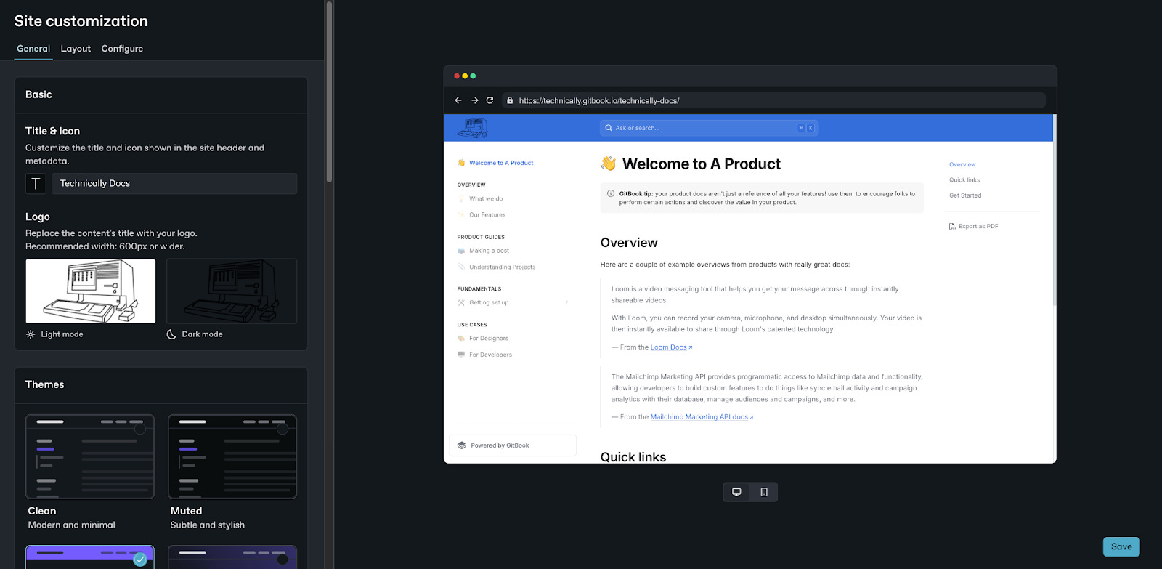Switch preview to mobile view
Image resolution: width=1162 pixels, height=569 pixels.
click(764, 492)
